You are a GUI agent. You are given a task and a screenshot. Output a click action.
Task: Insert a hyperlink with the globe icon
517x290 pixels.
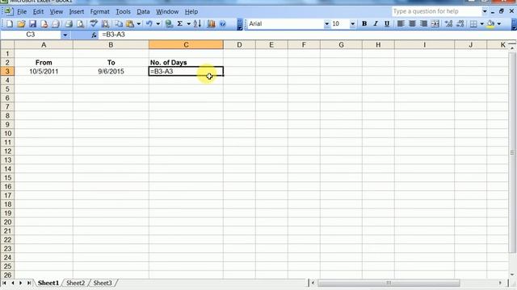(x=169, y=23)
